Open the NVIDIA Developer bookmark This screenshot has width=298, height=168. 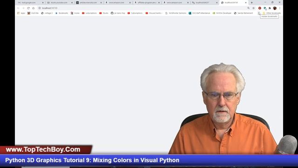pyautogui.click(x=222, y=13)
